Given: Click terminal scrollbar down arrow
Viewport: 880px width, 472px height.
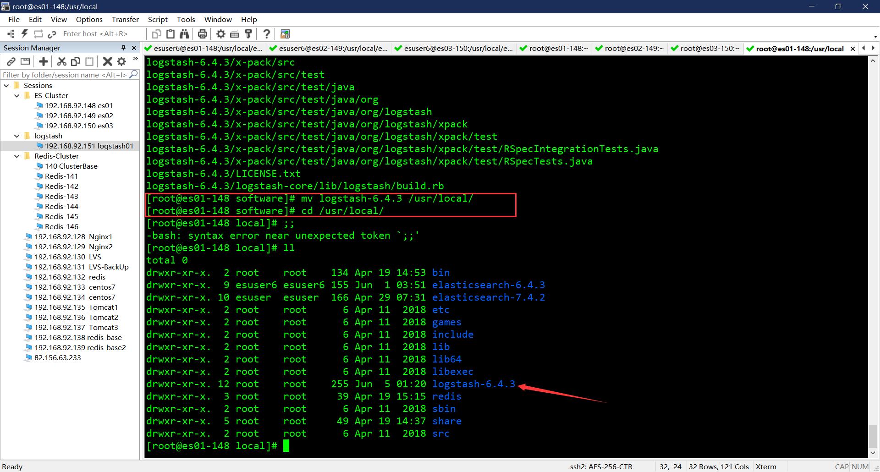Looking at the screenshot, I should pos(873,453).
